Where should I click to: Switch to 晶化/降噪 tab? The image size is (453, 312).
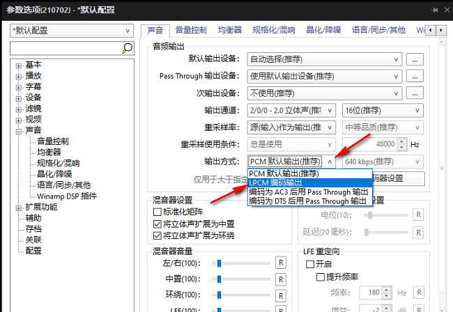point(323,30)
